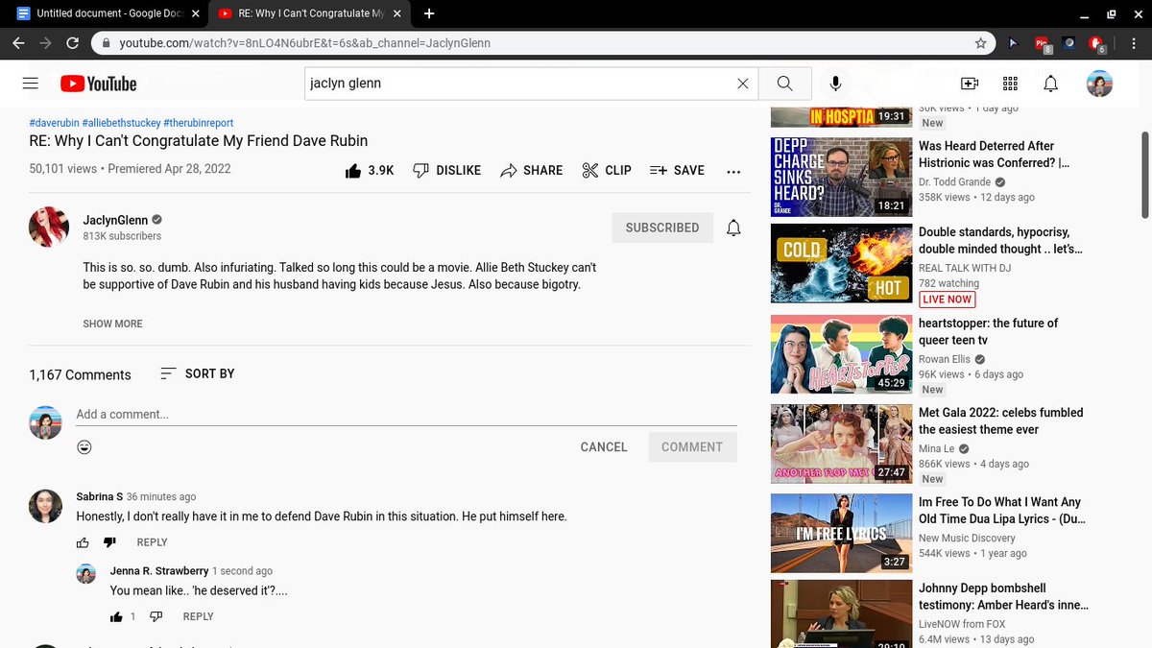This screenshot has width=1152, height=648.
Task: Dislike the video
Action: (446, 170)
